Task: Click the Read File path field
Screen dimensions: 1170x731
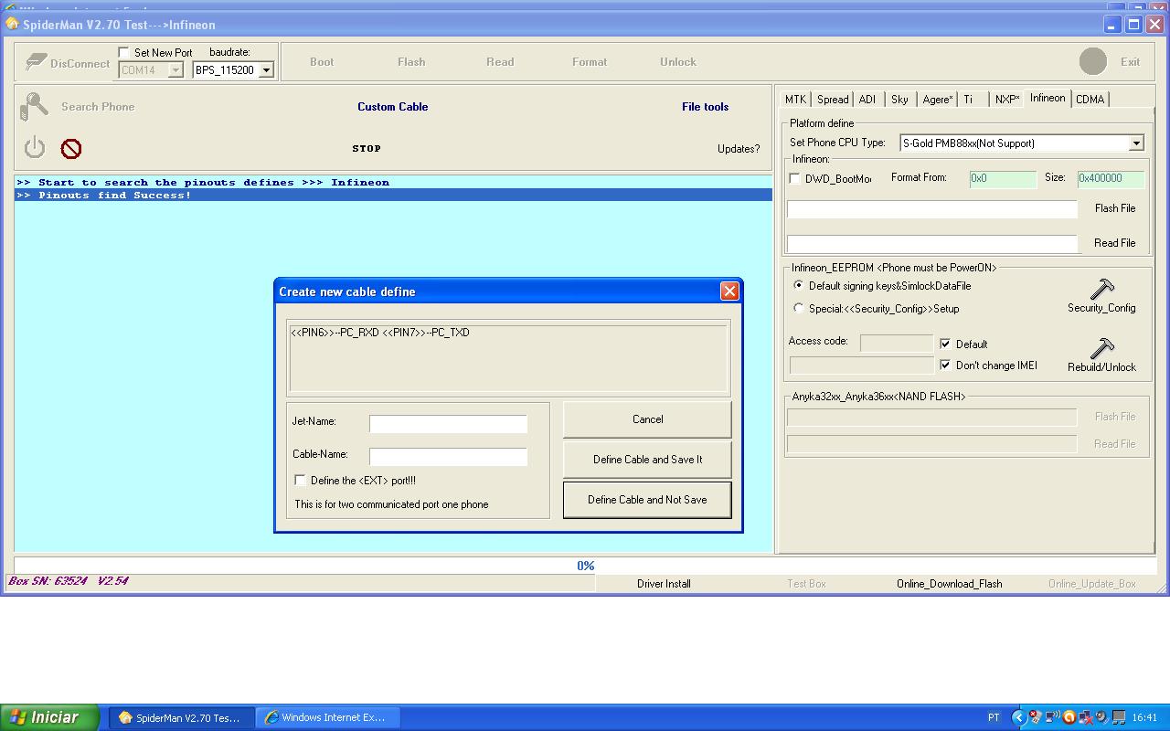Action: (x=932, y=244)
